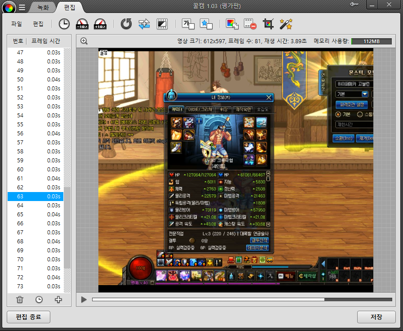Select frame 49 in the list
Viewport: 403px width, 331px height.
35,71
